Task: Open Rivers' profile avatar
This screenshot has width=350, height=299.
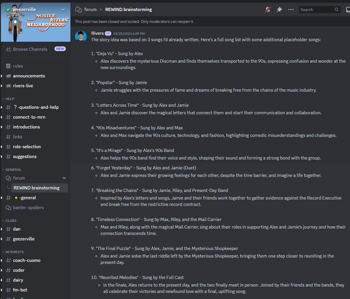Action: coord(81,36)
